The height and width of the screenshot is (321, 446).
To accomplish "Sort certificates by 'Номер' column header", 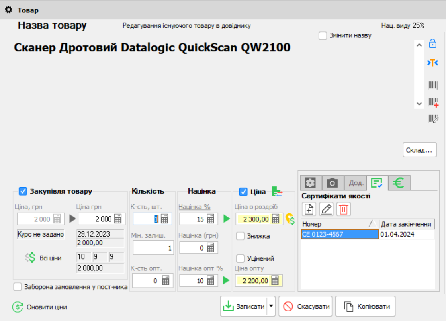I will [338, 224].
